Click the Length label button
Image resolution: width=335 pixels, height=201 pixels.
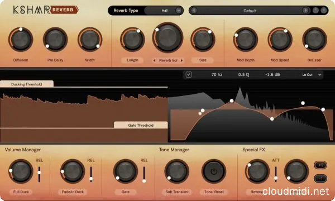[x=132, y=60]
